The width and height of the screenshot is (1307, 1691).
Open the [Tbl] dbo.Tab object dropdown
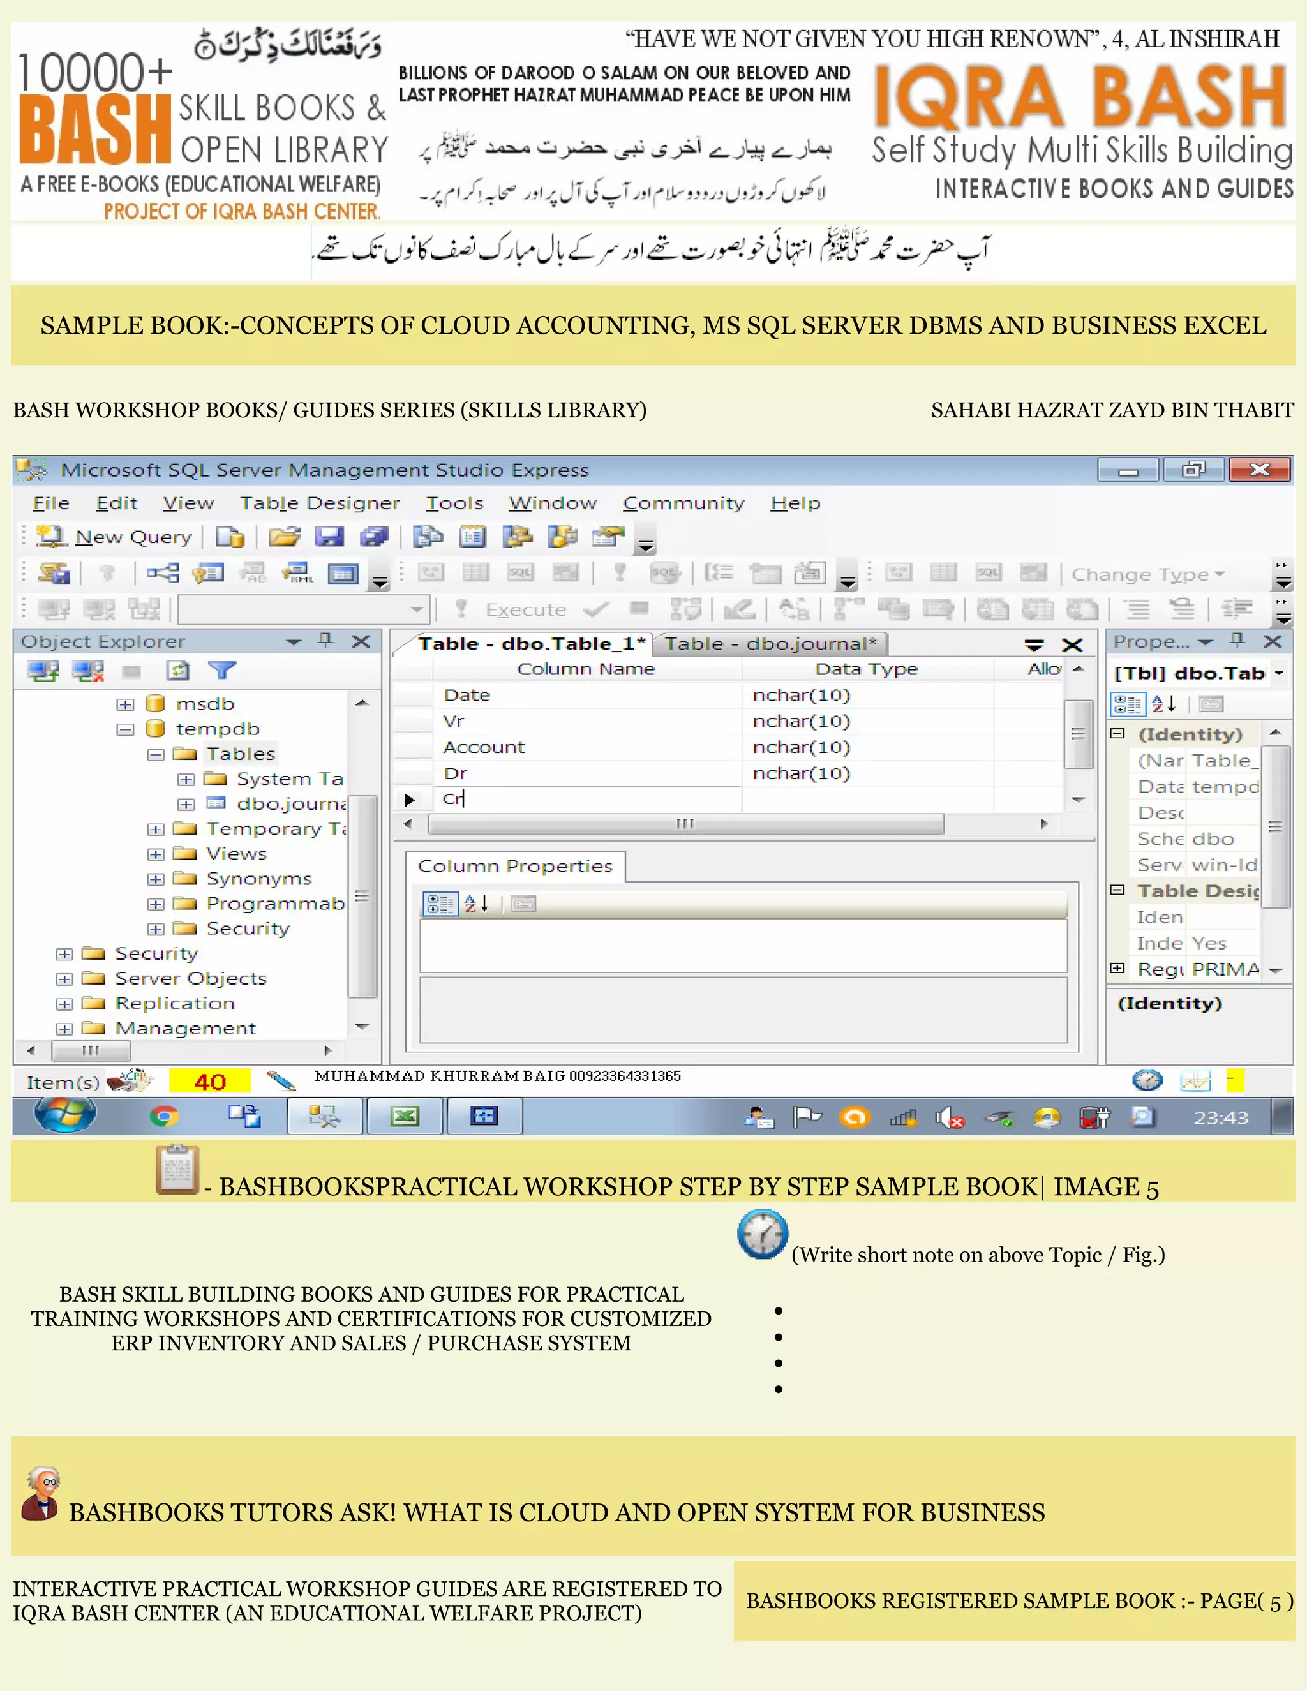pos(1278,673)
